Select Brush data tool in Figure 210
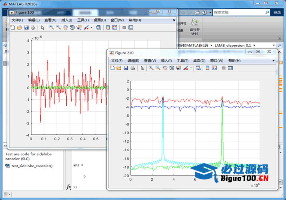 click(x=186, y=68)
